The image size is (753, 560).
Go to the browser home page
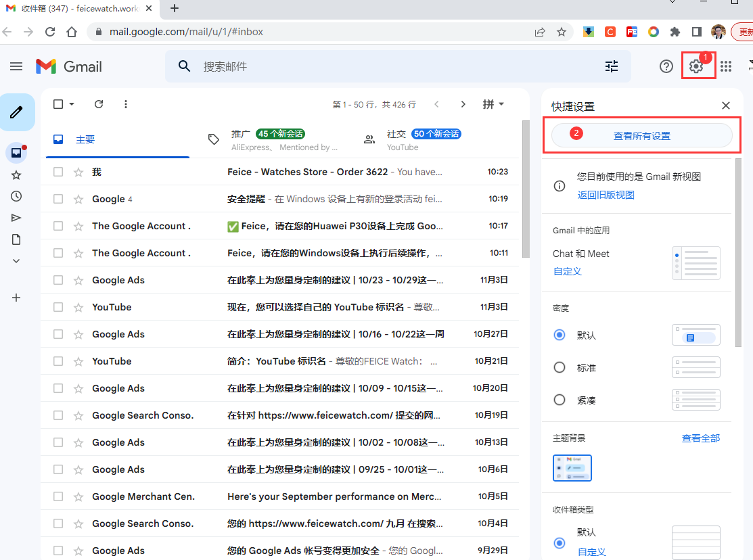click(72, 32)
